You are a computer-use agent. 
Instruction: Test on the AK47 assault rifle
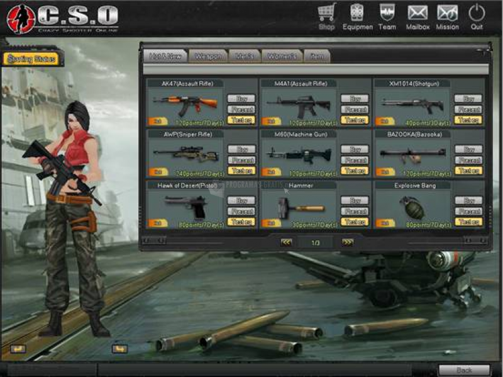coord(241,120)
